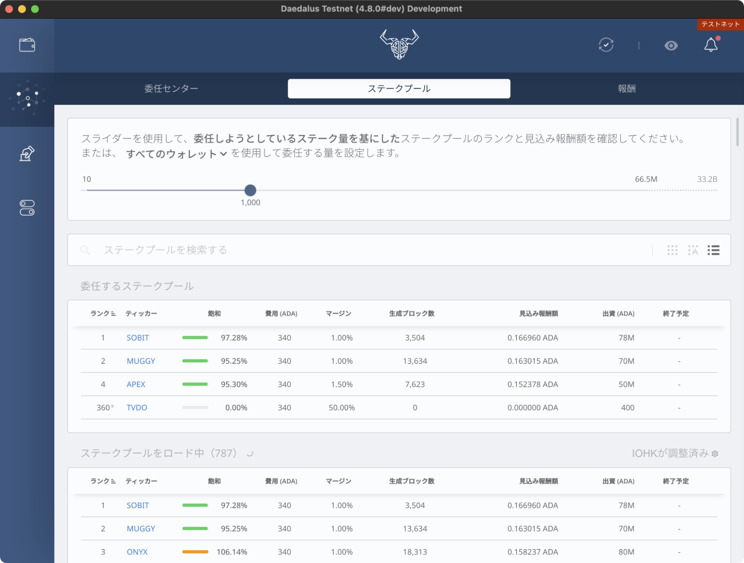Open the ONYX pool link

tap(137, 552)
